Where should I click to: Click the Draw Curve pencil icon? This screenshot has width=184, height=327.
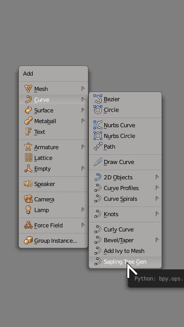[98, 162]
